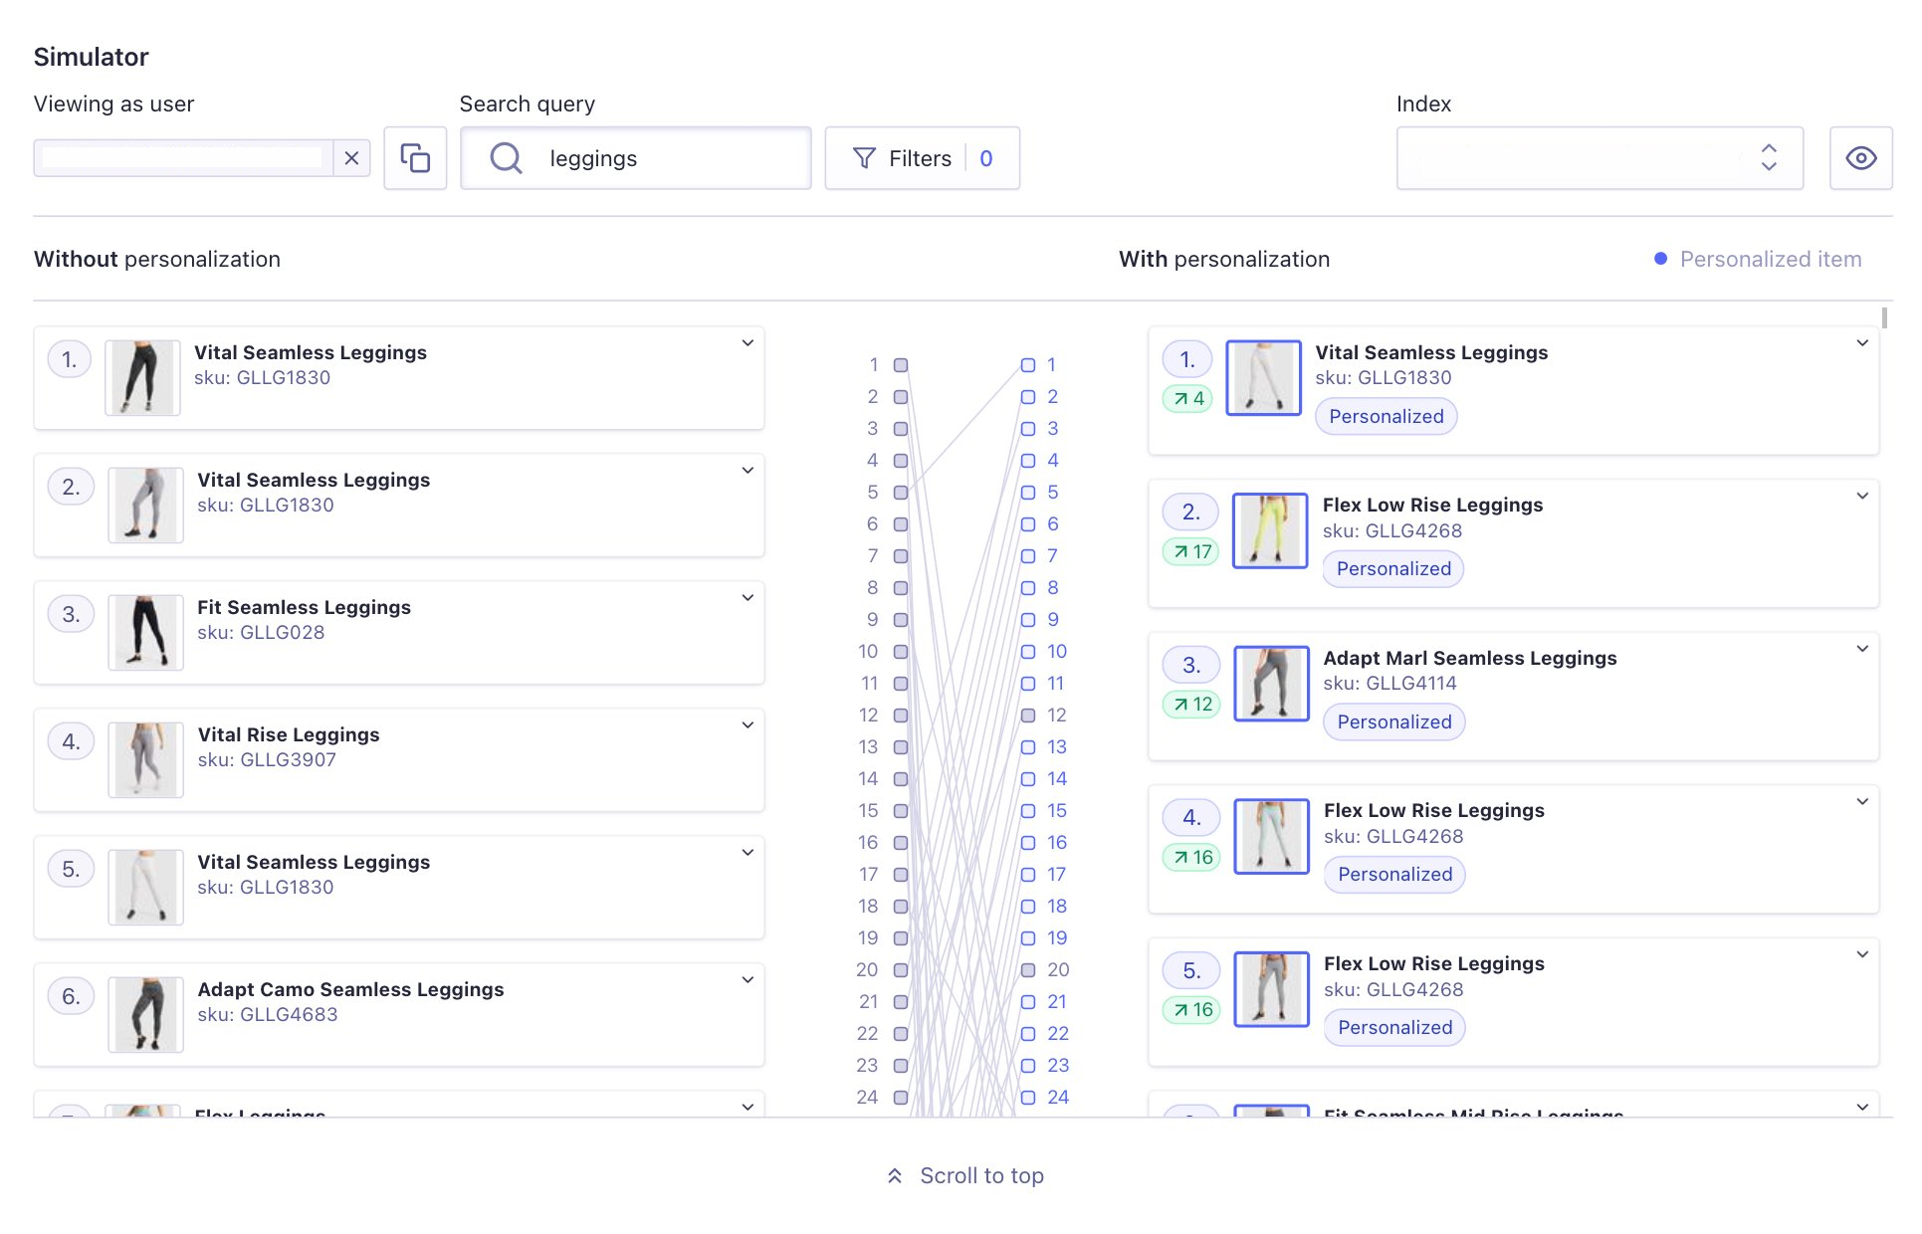The image size is (1922, 1234).
Task: Expand Vital Rise Leggings result
Action: coord(747,725)
